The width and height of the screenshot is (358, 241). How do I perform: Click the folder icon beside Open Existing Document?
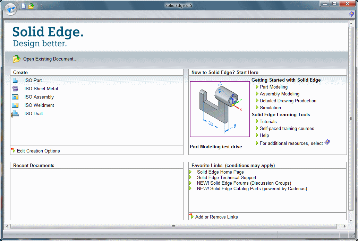16,59
